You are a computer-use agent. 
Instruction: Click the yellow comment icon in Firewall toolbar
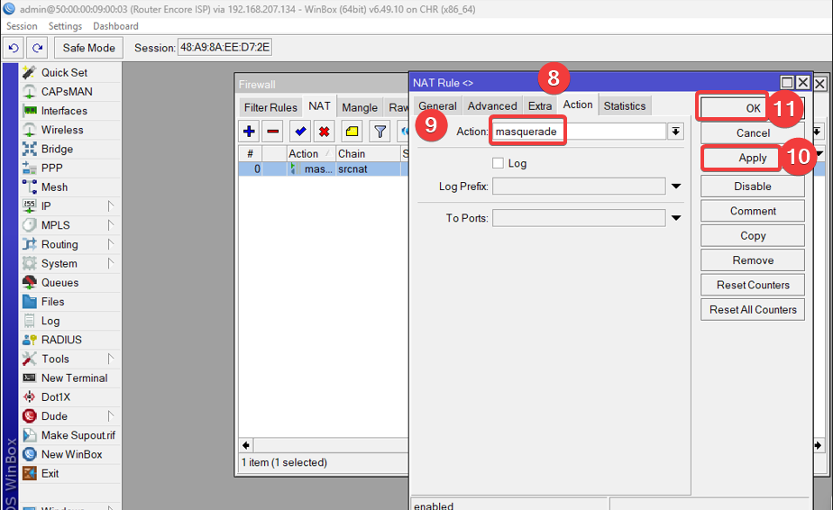[352, 132]
